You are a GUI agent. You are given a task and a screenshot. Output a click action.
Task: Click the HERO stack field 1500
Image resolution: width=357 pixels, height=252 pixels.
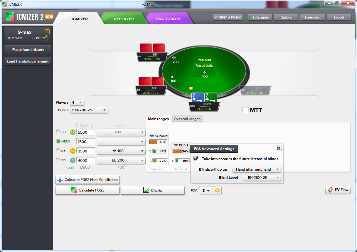86,142
